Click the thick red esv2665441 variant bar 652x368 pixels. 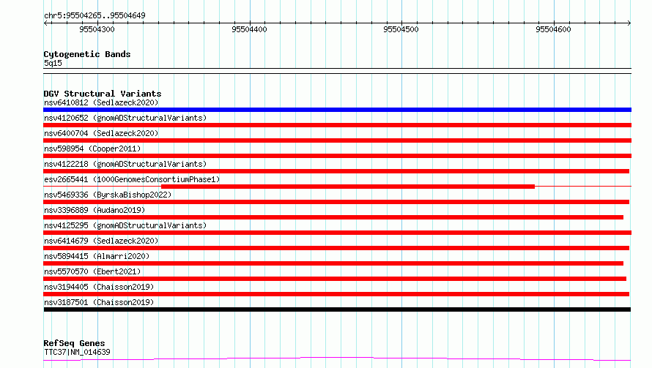coord(348,187)
